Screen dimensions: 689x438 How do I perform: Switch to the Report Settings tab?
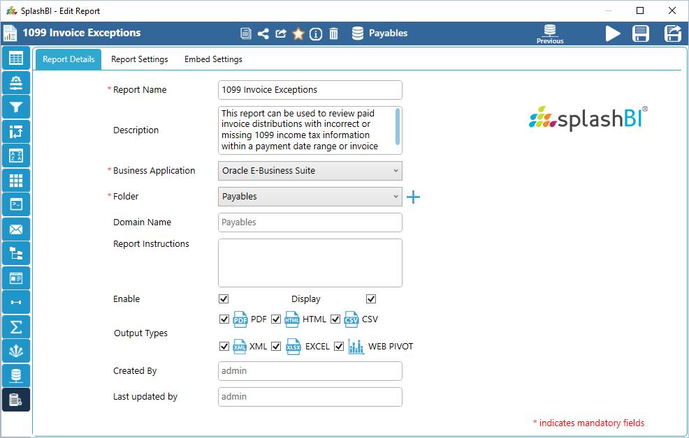139,59
